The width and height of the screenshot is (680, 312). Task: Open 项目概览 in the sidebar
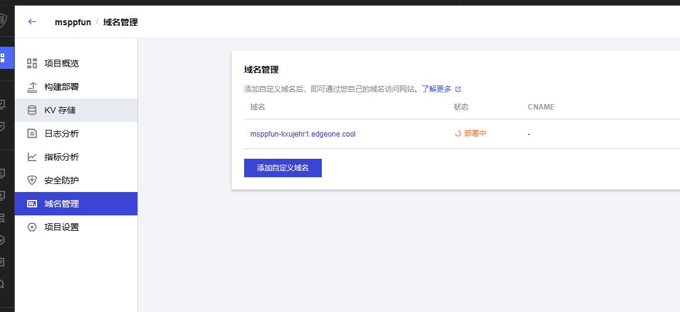(76, 63)
